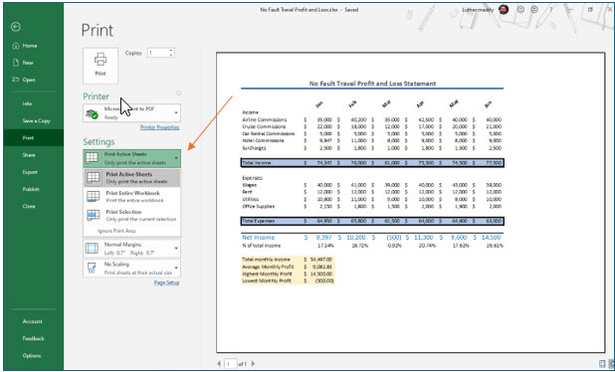The height and width of the screenshot is (372, 615).
Task: Click the large Print button
Action: tap(101, 66)
